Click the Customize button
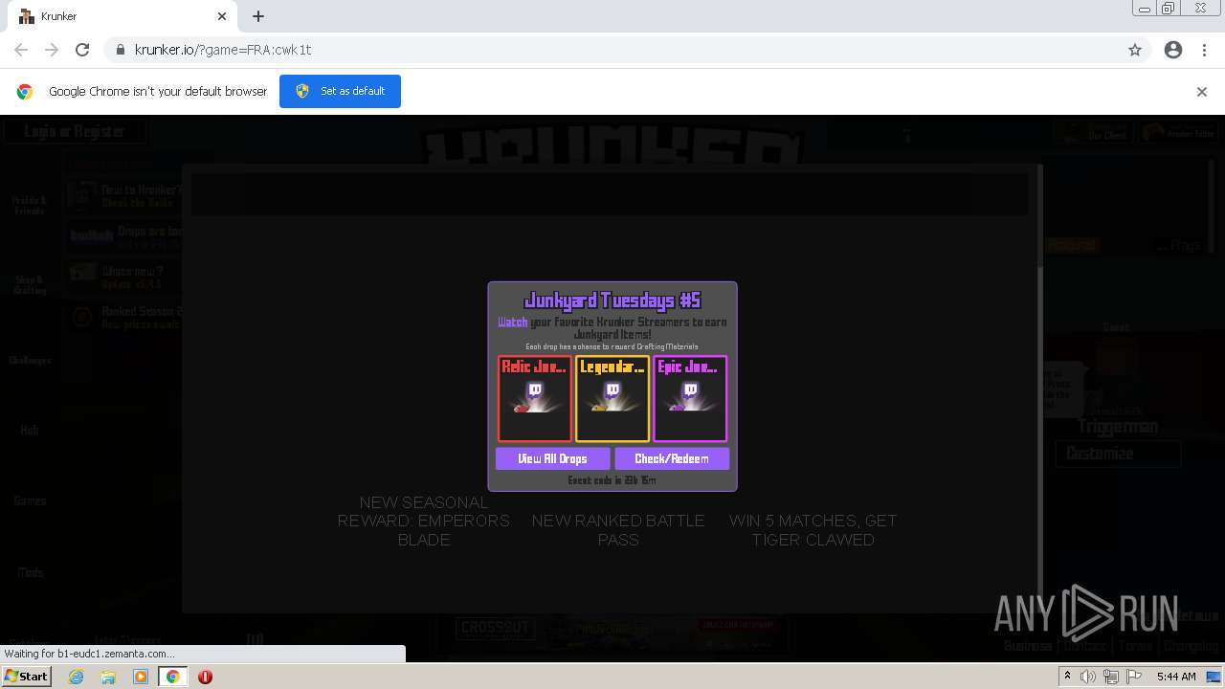1225x689 pixels. (1118, 454)
